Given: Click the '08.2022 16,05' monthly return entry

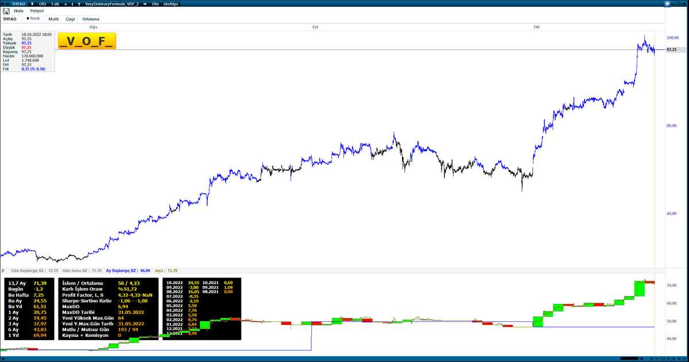Looking at the screenshot, I should point(183,292).
